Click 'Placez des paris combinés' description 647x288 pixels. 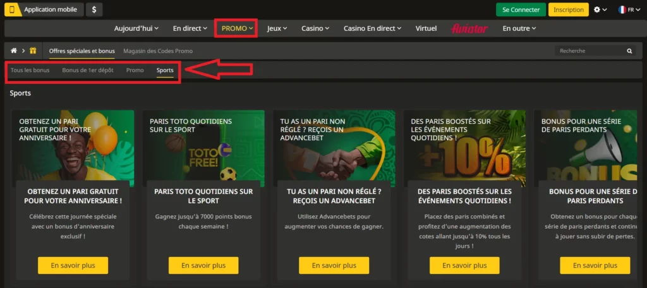tap(464, 231)
